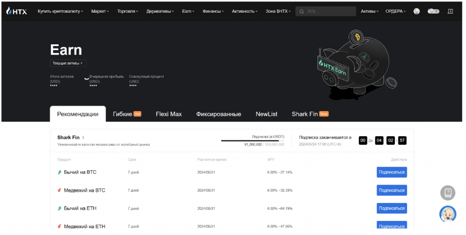This screenshot has height=235, width=466.
Task: Click the Срок column header
Action: click(132, 160)
